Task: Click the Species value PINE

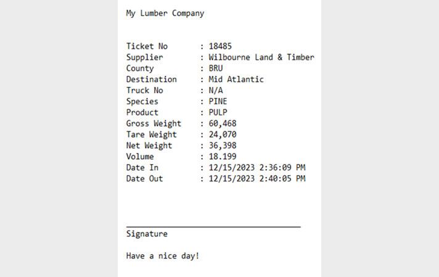Action: pos(218,101)
